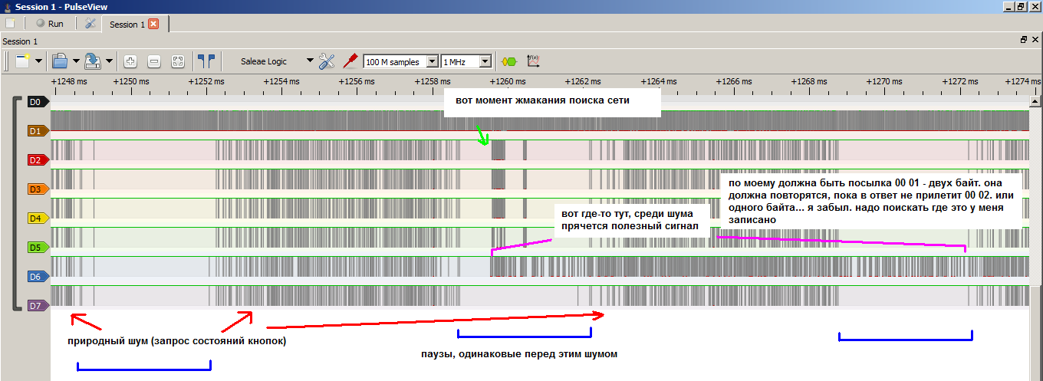The height and width of the screenshot is (381, 1043).
Task: Expand the Save options arrow
Action: coord(110,61)
